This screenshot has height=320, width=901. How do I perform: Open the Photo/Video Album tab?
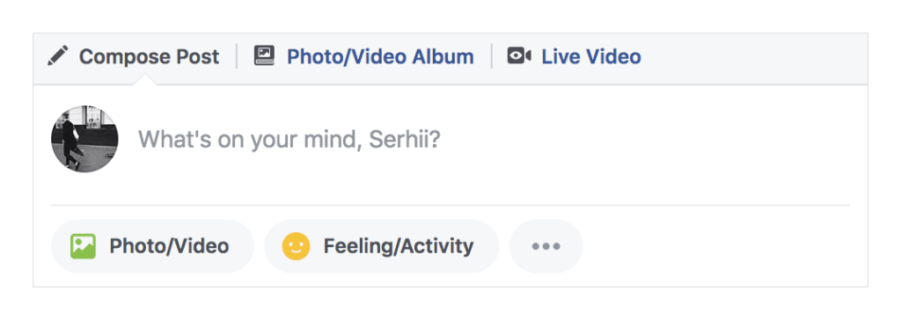point(380,57)
